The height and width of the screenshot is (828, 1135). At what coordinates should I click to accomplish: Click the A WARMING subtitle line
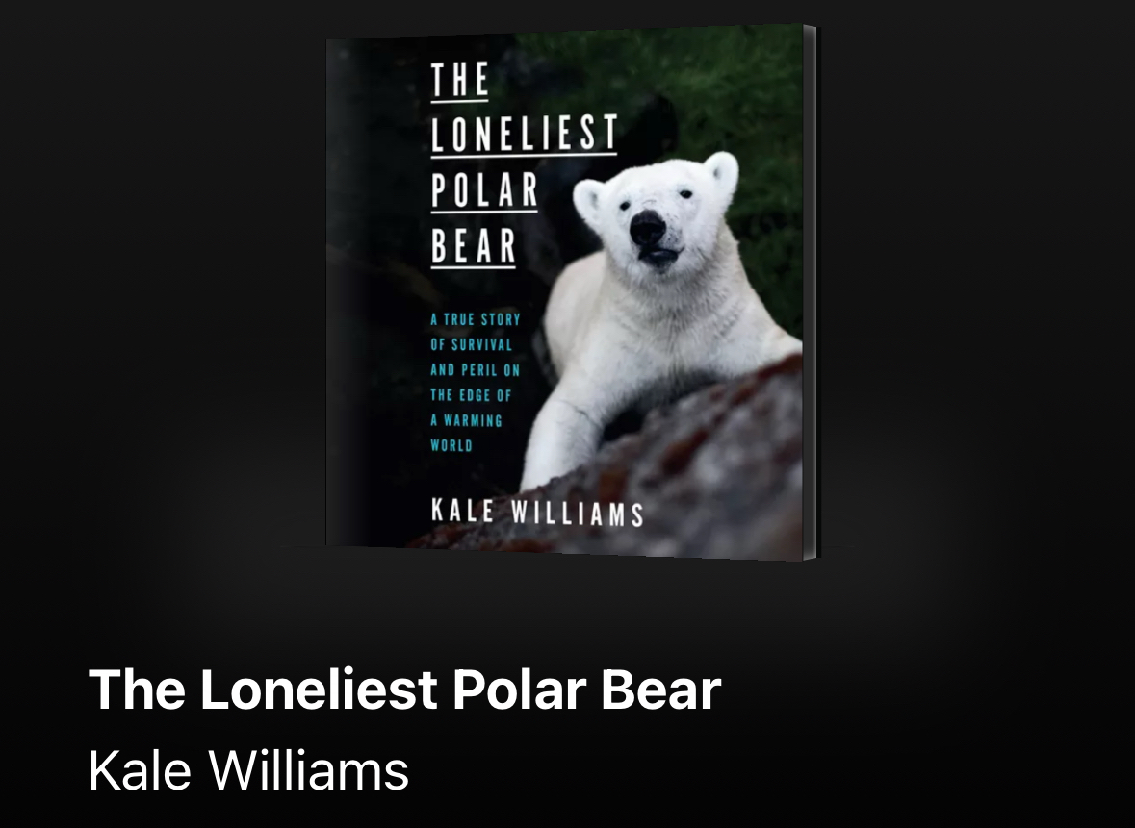pos(466,421)
